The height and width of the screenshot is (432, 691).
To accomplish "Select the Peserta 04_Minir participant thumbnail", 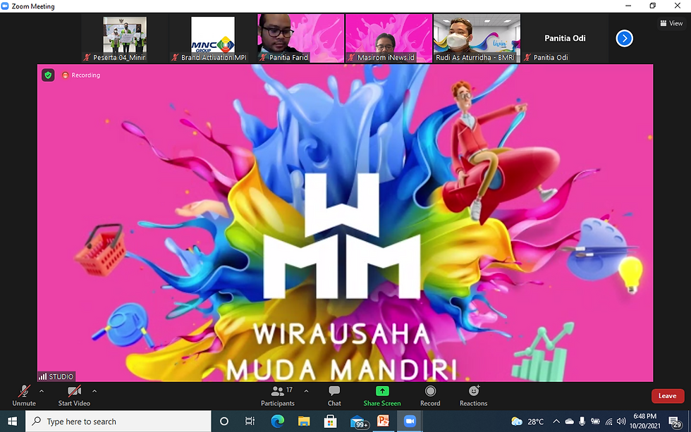I will click(125, 38).
